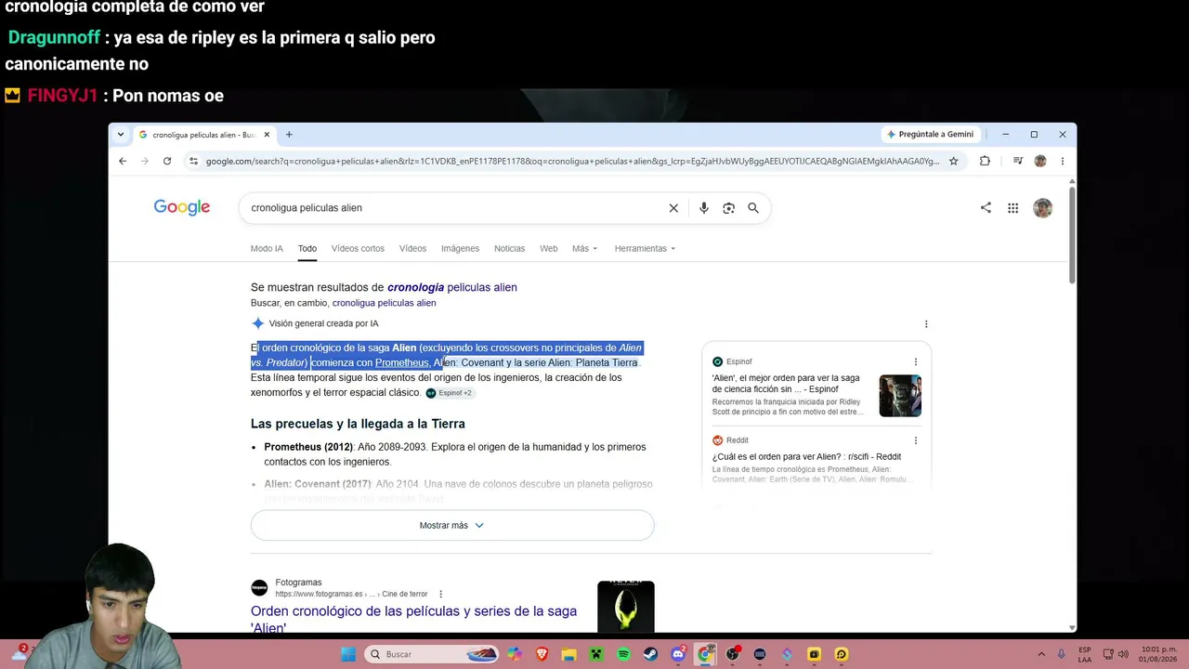Close the cronoligua peliculas alien tab
This screenshot has height=669, width=1189.
click(267, 135)
